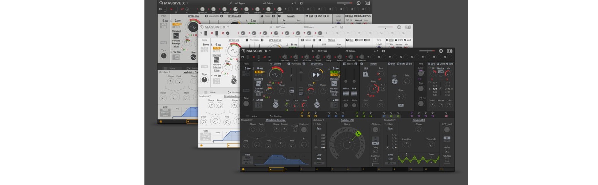The image size is (598, 185).
Task: Click the OP Sin-Imp wavetable display
Action: [275, 75]
